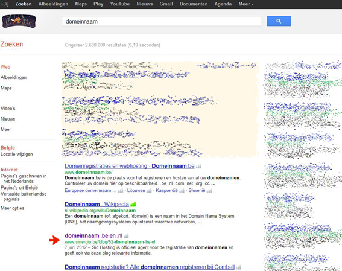
Task: Open 'Litouwen' sitelink
Action: [x=136, y=191]
